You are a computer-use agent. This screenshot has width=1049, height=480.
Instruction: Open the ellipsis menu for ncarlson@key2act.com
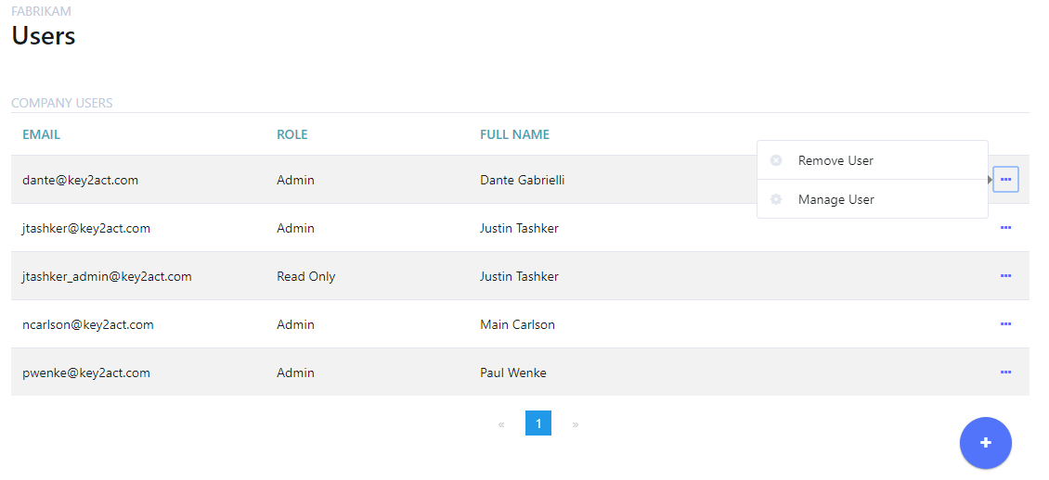point(1005,324)
